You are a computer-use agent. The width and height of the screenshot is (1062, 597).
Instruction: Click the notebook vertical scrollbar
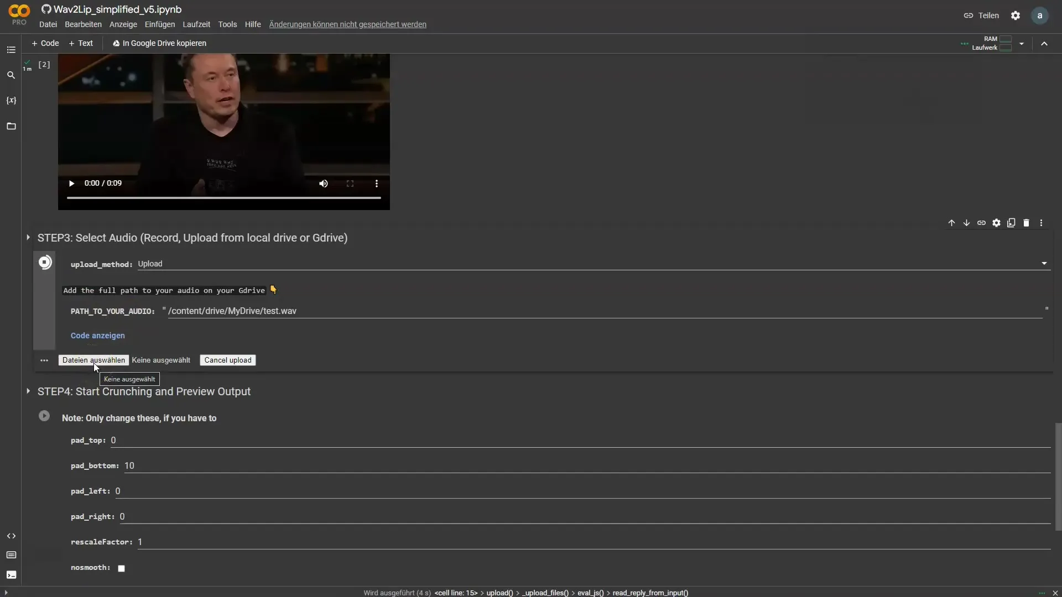[1058, 476]
